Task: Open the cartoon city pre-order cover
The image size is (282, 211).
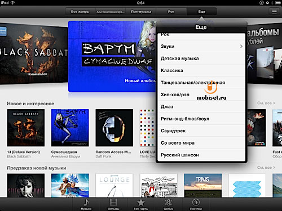Action: coord(158,185)
